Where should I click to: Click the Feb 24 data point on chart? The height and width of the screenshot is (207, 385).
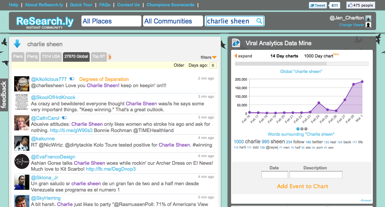[x=319, y=103]
